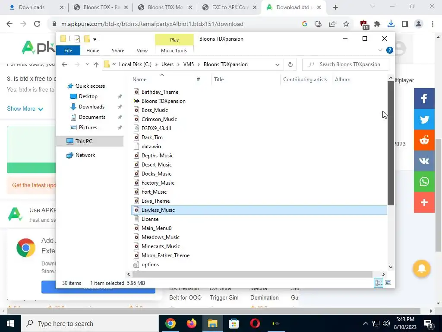Screen dimensions: 442x332
Task: Click Users in address breadcrumb
Action: (x=167, y=64)
